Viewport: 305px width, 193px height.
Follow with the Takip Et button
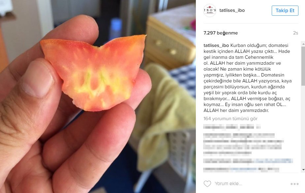coord(285,11)
